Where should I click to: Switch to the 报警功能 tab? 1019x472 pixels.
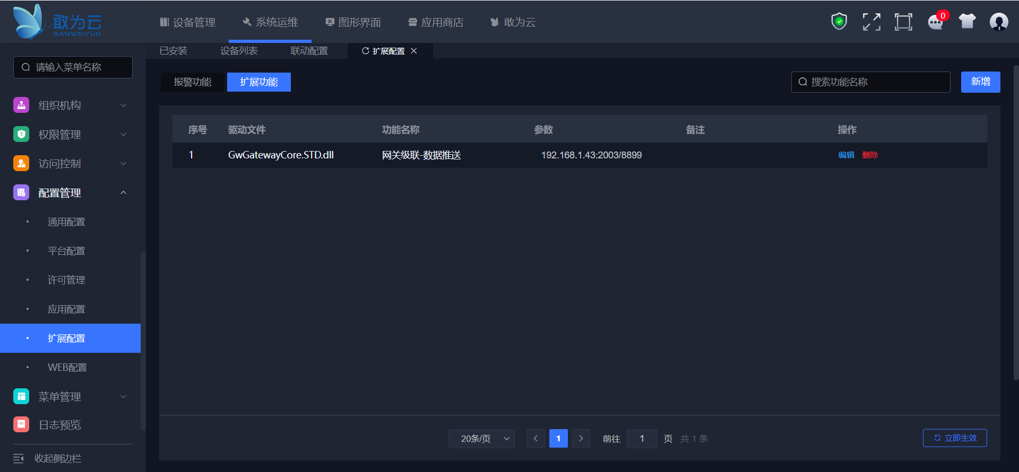point(193,82)
